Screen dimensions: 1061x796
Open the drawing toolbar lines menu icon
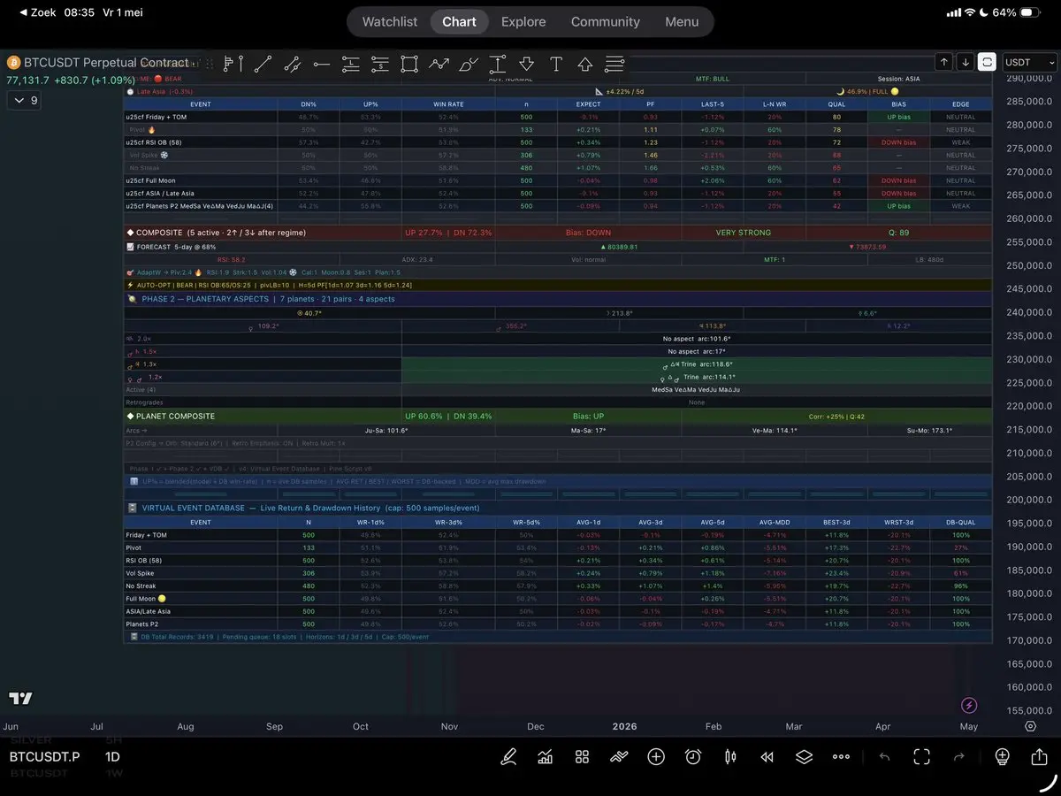click(614, 64)
